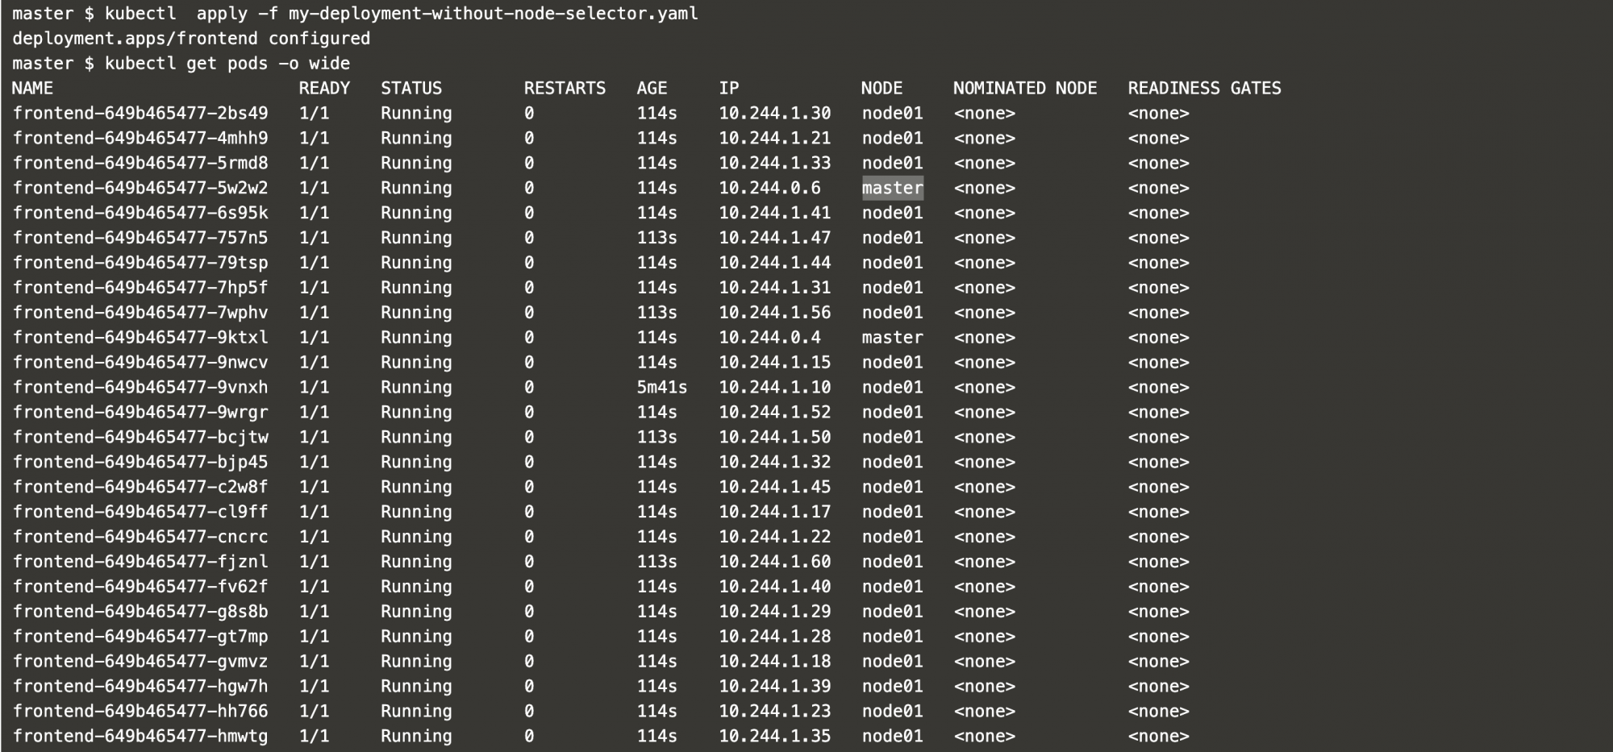Select pod name frontend-649b465477-fv62f
This screenshot has height=752, width=1613.
coord(140,587)
